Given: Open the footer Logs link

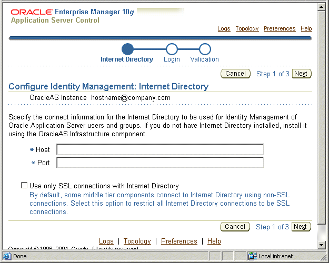Looking at the screenshot, I should [x=106, y=241].
